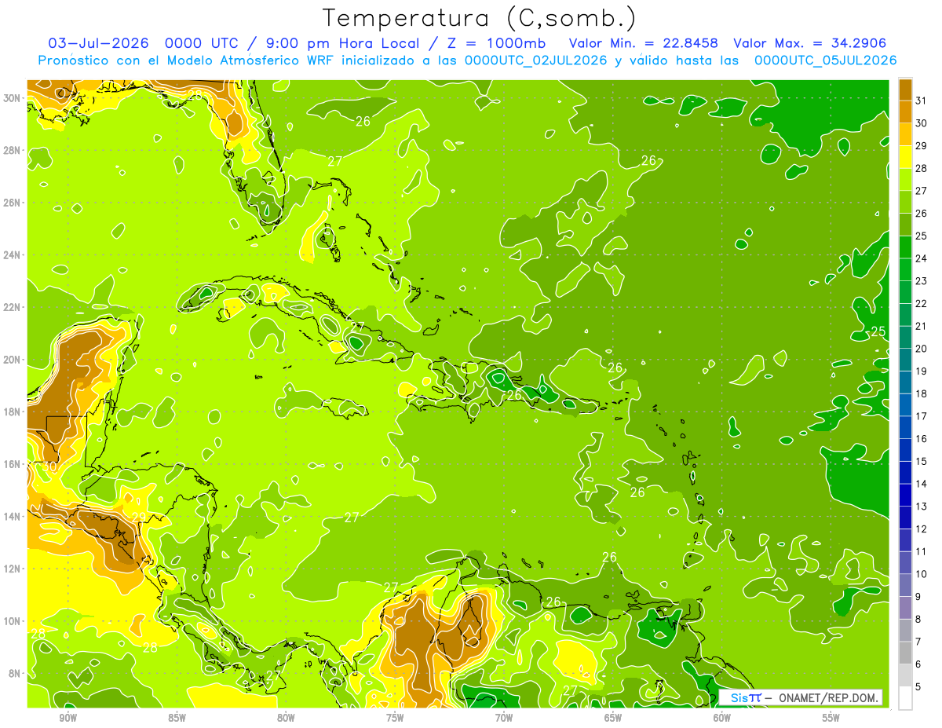Click the 60W longitude label
The image size is (942, 728).
click(x=722, y=718)
